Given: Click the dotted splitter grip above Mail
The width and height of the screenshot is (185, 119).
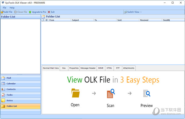Looking at the screenshot, I should click(x=20, y=74).
